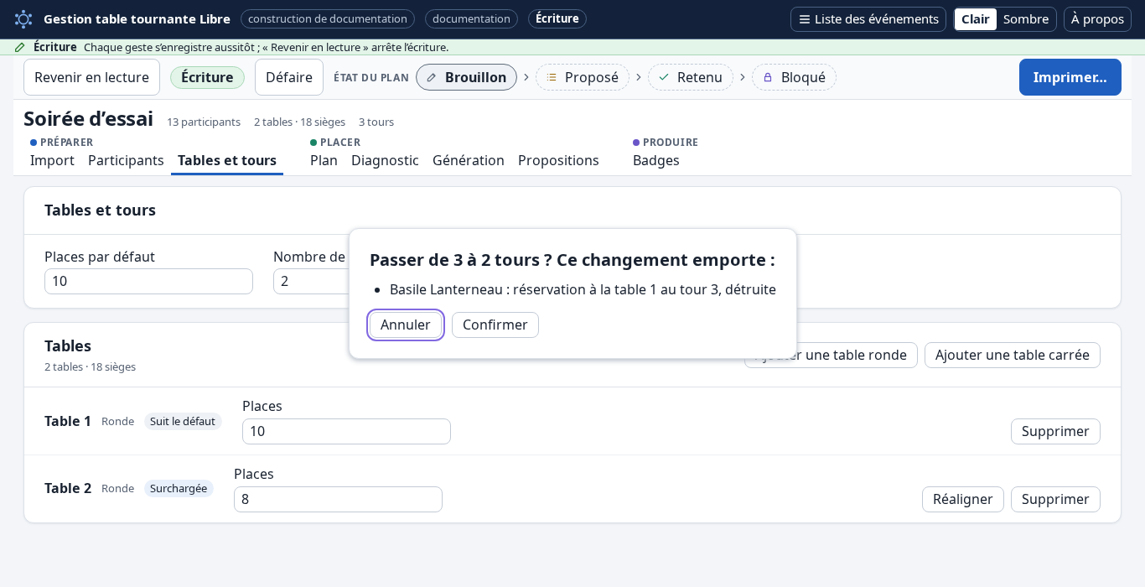The width and height of the screenshot is (1145, 587).
Task: Focus the Places field for Table 1
Action: pos(346,431)
